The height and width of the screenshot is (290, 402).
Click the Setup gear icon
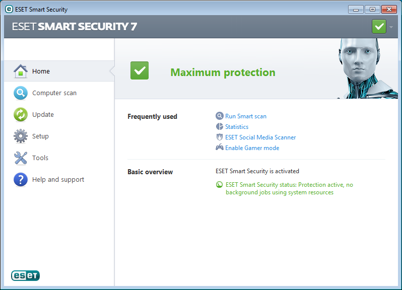pos(20,136)
